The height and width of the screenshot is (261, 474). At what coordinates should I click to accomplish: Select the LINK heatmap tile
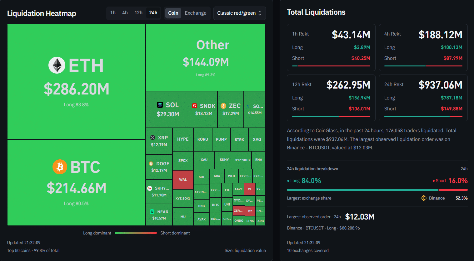250,221
